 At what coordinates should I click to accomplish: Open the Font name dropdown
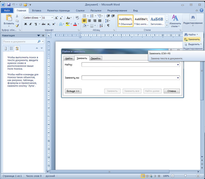click(x=40, y=18)
